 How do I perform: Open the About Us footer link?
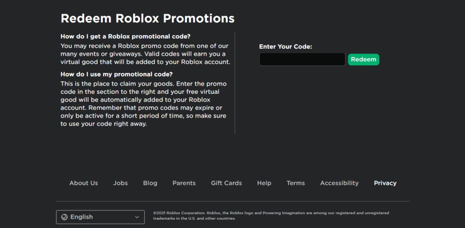pos(84,183)
